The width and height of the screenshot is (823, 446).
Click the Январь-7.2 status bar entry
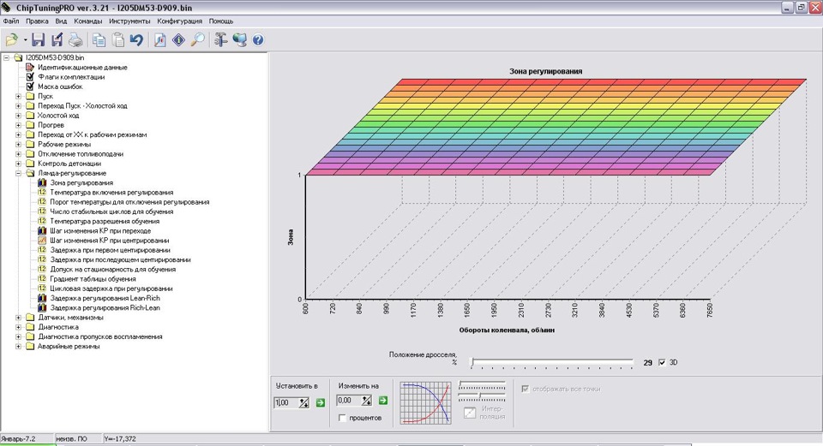[19, 438]
